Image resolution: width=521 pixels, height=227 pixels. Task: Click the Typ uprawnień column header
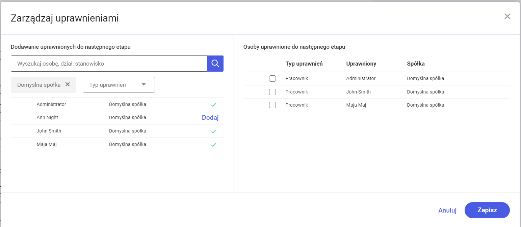(x=304, y=64)
